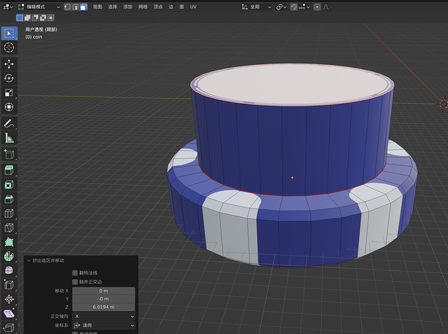Tick the 融并正交边 checkbox
This screenshot has width=448, height=334.
75,282
